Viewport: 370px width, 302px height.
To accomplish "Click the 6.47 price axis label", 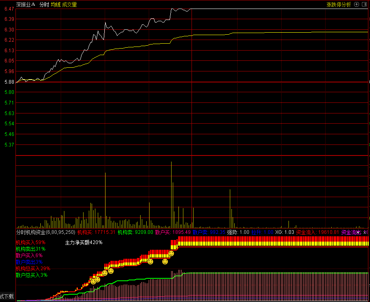I will [x=9, y=9].
